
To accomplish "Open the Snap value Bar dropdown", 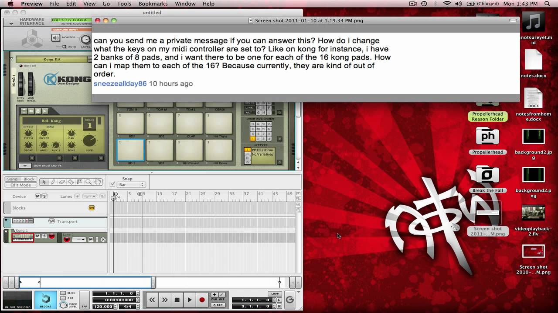I will (131, 185).
